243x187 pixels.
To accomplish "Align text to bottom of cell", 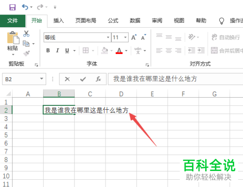I will [178, 38].
